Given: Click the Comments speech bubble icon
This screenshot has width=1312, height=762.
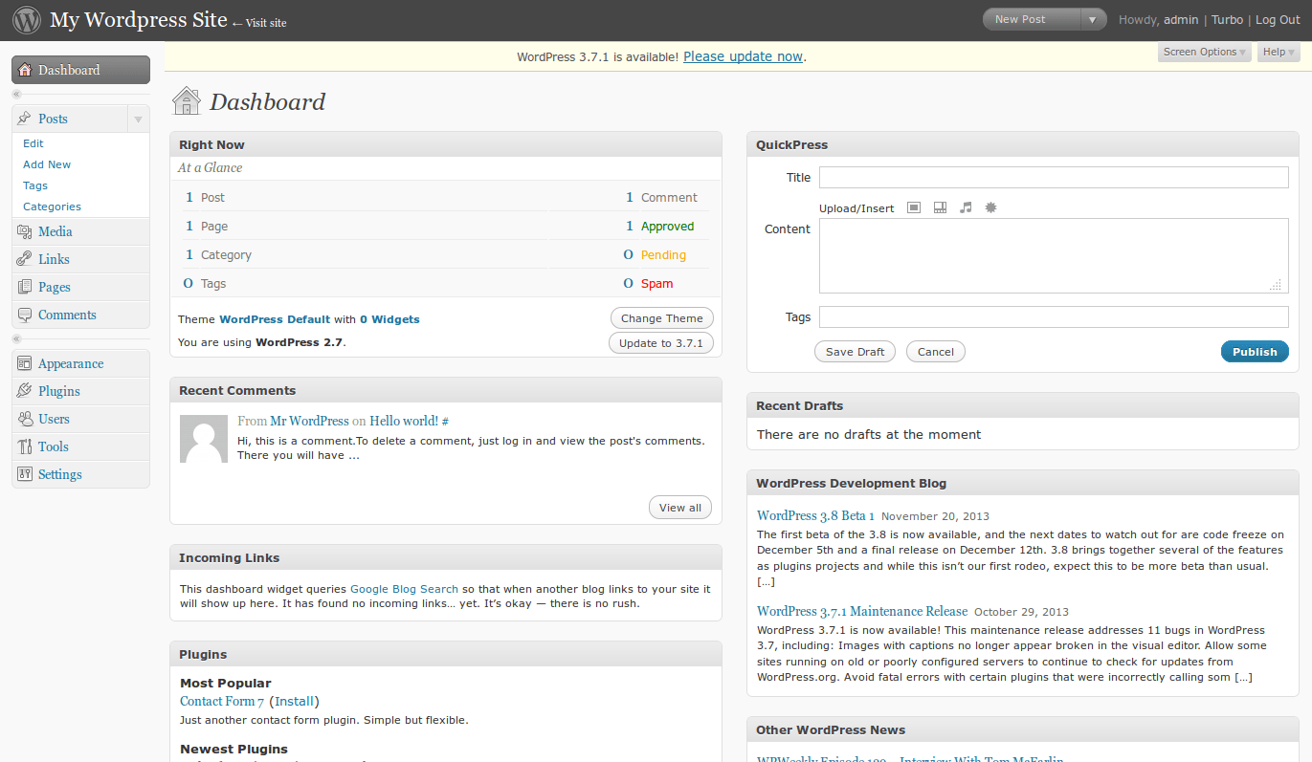Looking at the screenshot, I should tap(24, 315).
